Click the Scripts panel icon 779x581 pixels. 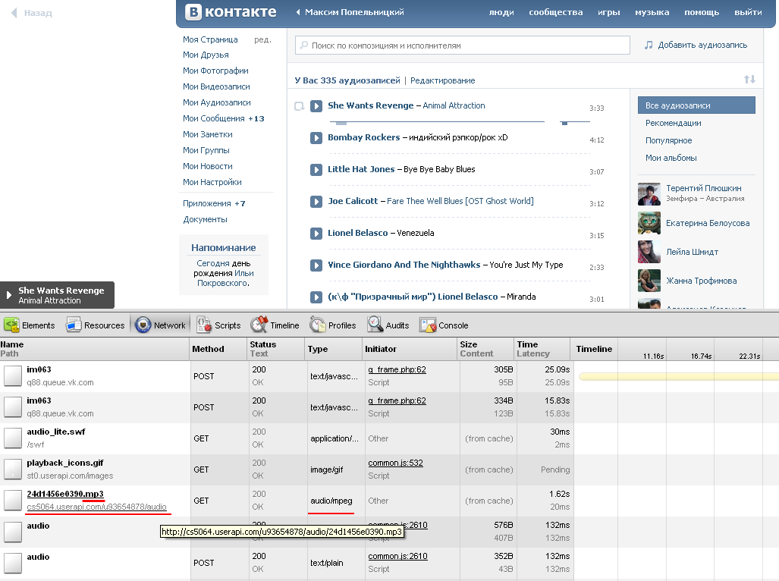(204, 325)
